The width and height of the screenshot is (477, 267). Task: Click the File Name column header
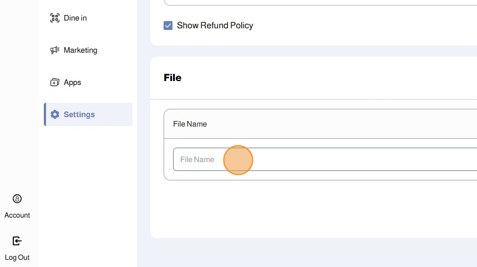(190, 124)
